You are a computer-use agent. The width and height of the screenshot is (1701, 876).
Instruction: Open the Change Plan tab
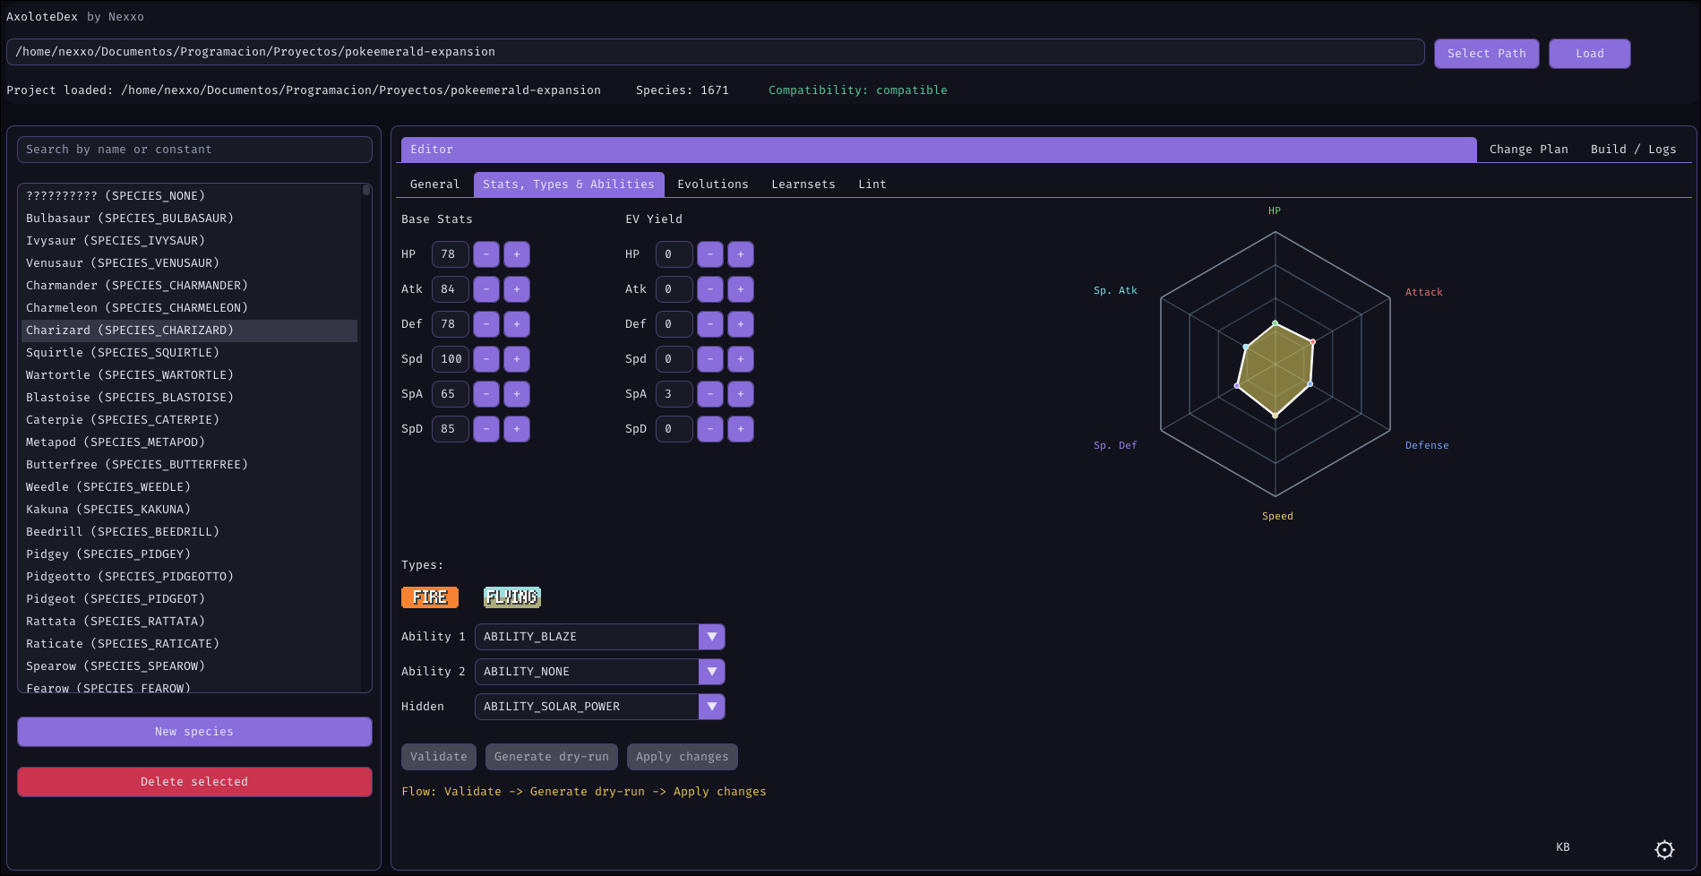pyautogui.click(x=1529, y=150)
